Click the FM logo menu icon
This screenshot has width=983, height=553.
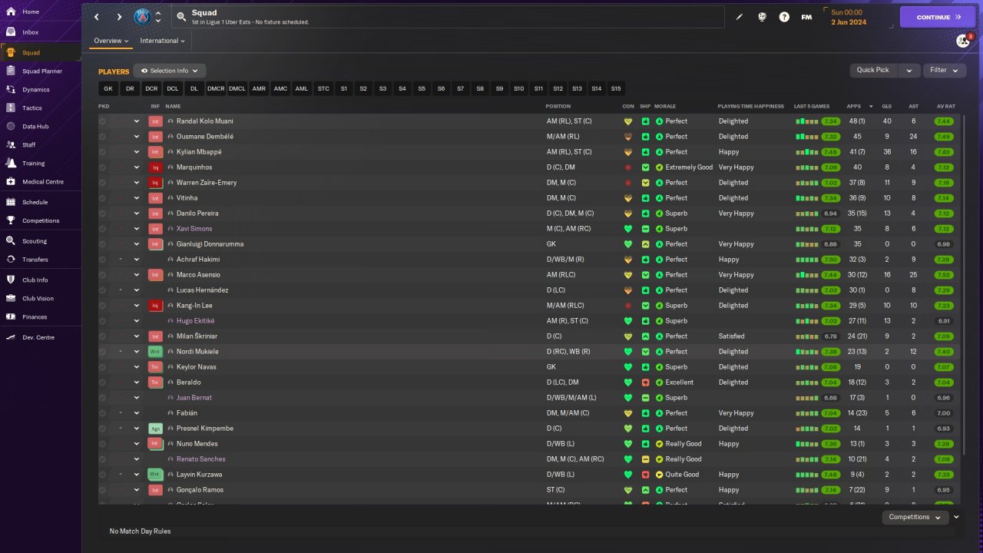pos(806,17)
